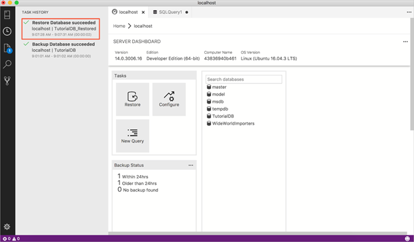The image size is (414, 242).
Task: Switch to the SQLQuery1 tab
Action: coord(171,12)
